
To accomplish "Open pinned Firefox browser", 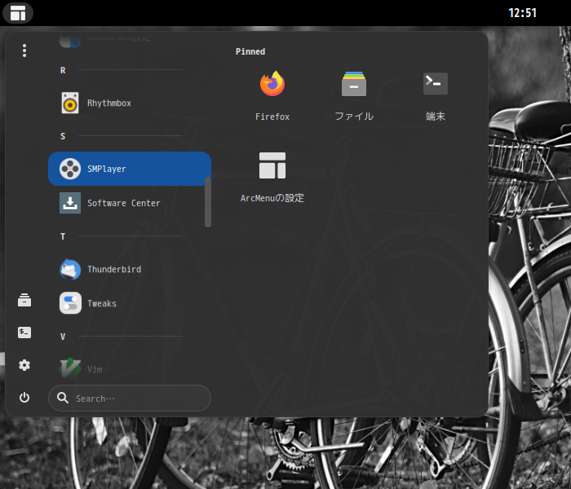I will click(x=272, y=96).
